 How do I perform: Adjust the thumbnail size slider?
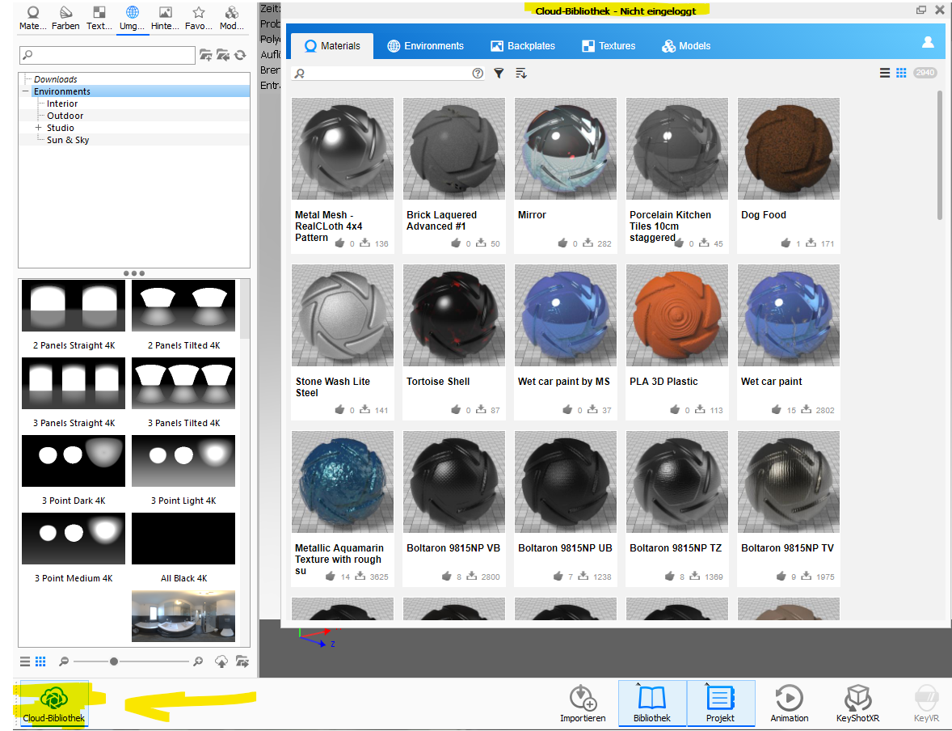pos(113,661)
